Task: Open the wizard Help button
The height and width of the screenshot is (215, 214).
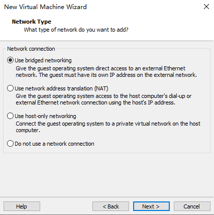Action: 22,206
